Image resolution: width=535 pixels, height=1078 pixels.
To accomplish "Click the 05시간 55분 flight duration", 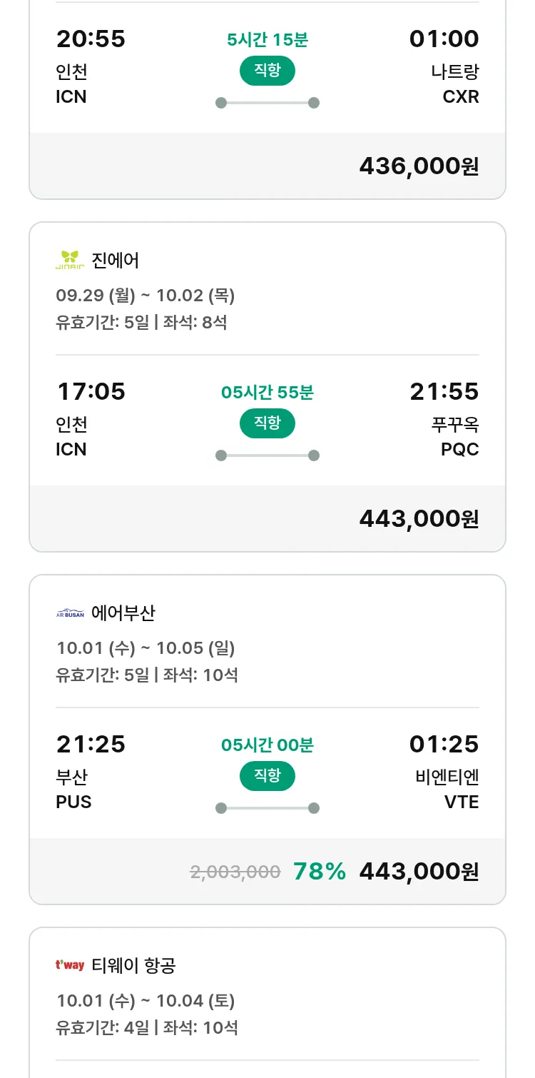I will [267, 393].
